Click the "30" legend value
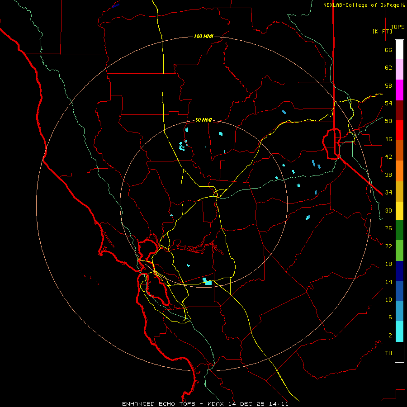This screenshot has width=407, height=407. pos(388,210)
